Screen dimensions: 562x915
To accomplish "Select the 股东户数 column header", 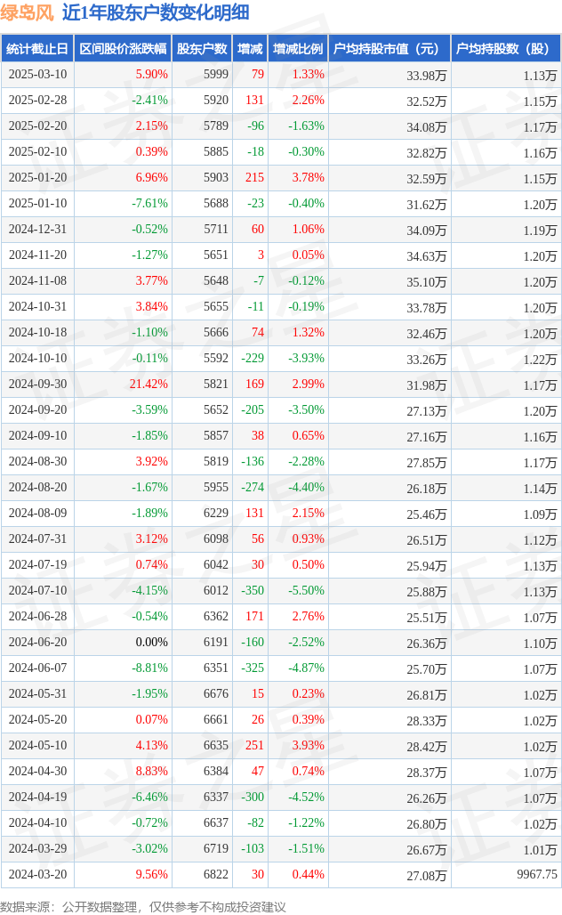I will 202,48.
